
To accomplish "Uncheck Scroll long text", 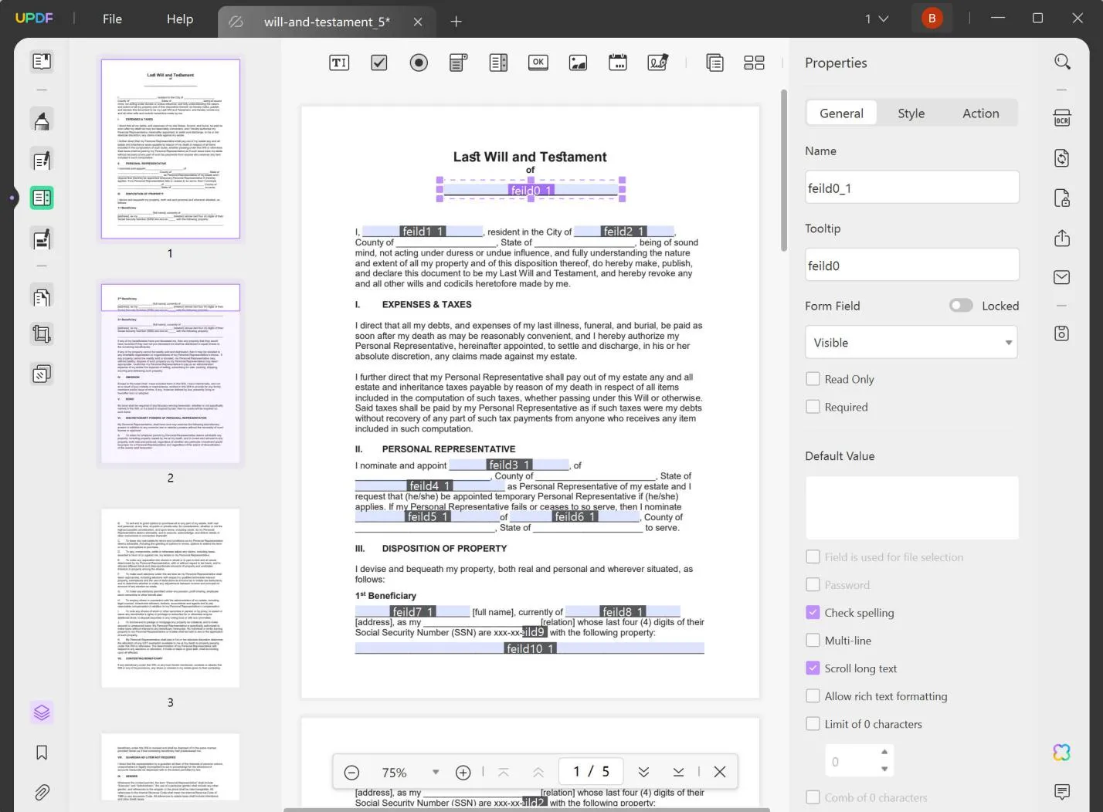I will 813,668.
